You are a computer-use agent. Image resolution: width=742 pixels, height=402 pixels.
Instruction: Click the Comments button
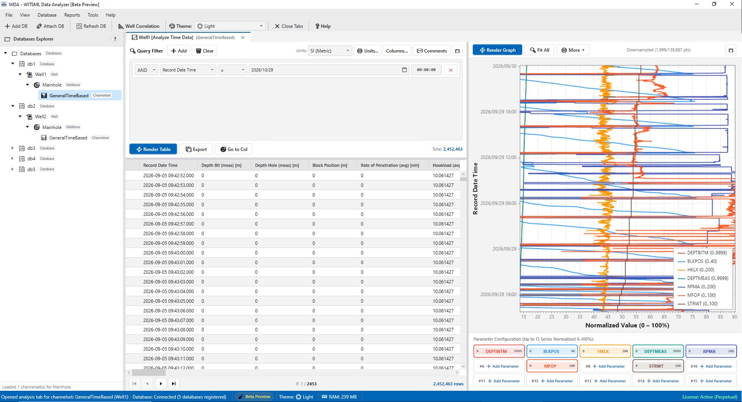pos(432,51)
